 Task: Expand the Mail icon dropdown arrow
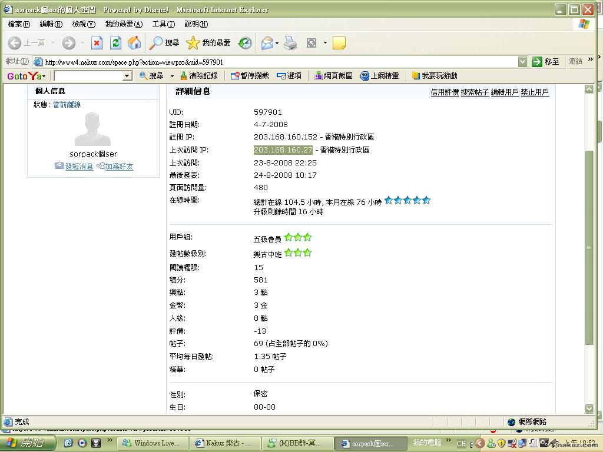(277, 43)
